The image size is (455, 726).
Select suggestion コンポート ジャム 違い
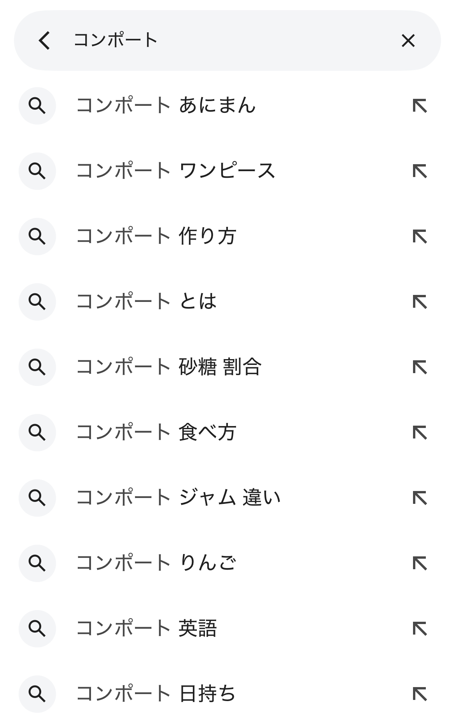(178, 498)
